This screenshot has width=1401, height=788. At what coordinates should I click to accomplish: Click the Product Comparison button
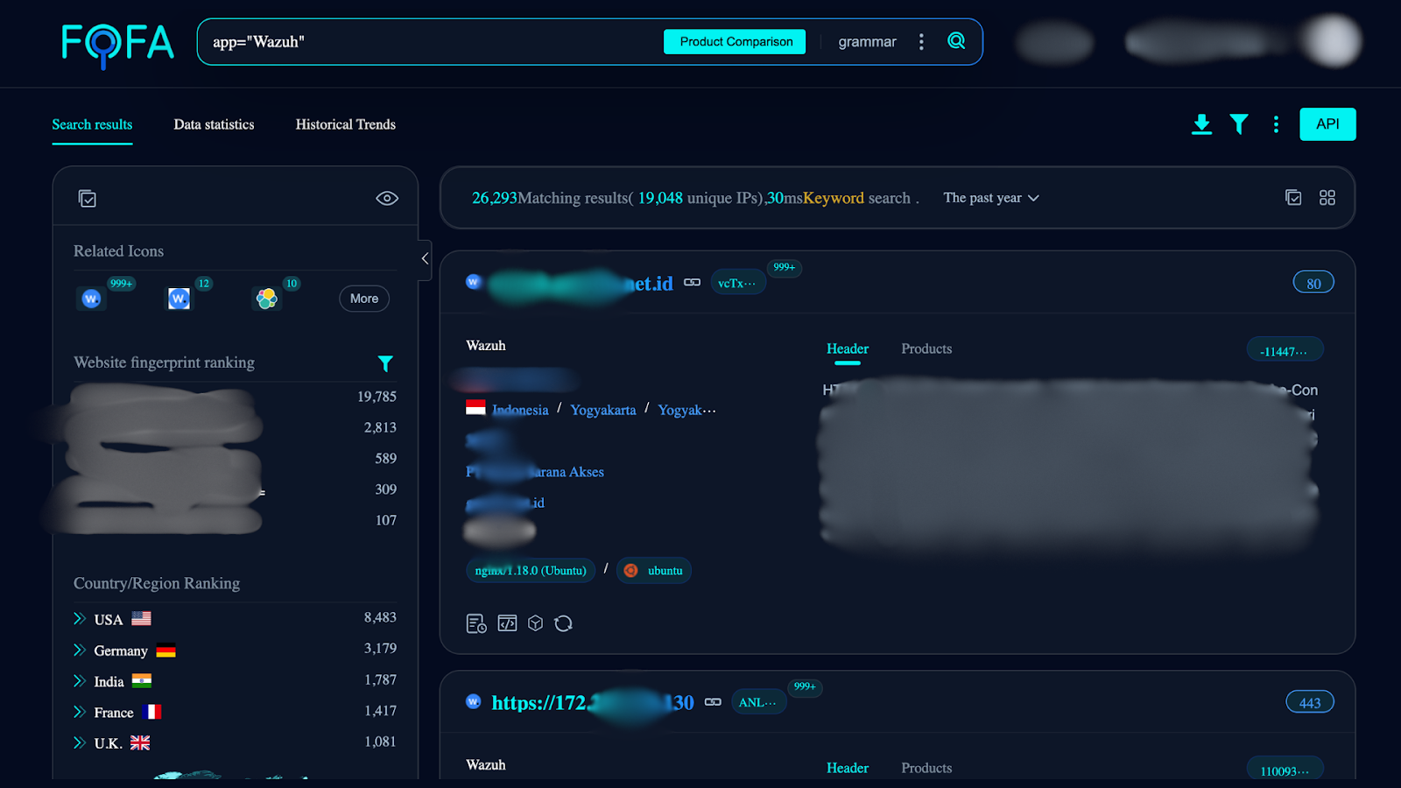click(x=735, y=41)
